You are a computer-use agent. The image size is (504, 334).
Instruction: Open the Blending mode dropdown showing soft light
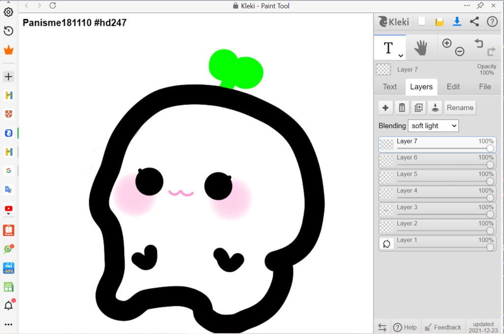[x=433, y=126]
